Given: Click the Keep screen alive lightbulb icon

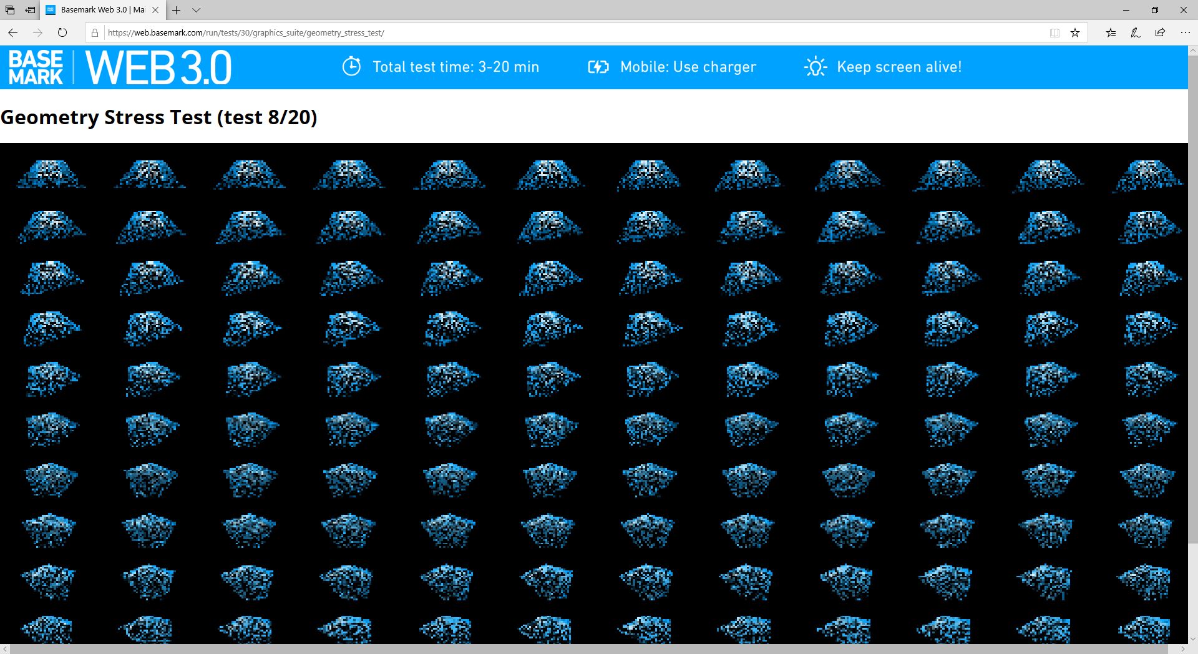Looking at the screenshot, I should [x=816, y=67].
